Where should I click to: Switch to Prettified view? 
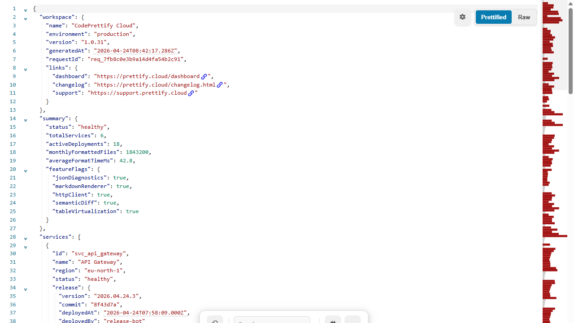pyautogui.click(x=494, y=17)
